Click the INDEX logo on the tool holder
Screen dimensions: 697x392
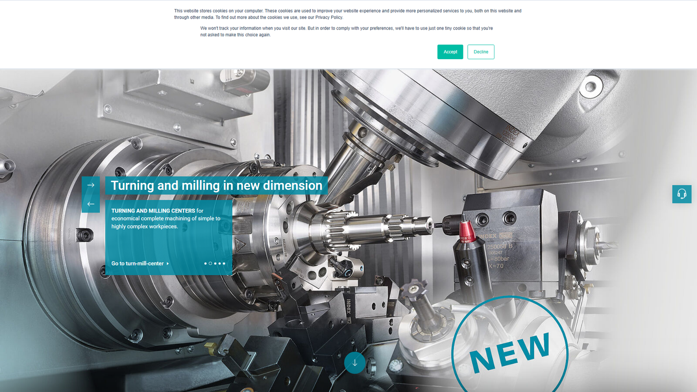click(x=488, y=235)
